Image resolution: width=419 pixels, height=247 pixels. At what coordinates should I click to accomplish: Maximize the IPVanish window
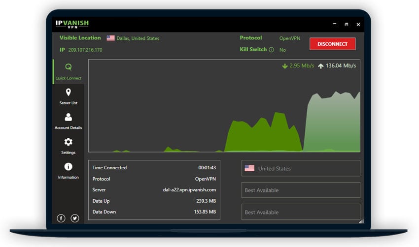(x=347, y=24)
